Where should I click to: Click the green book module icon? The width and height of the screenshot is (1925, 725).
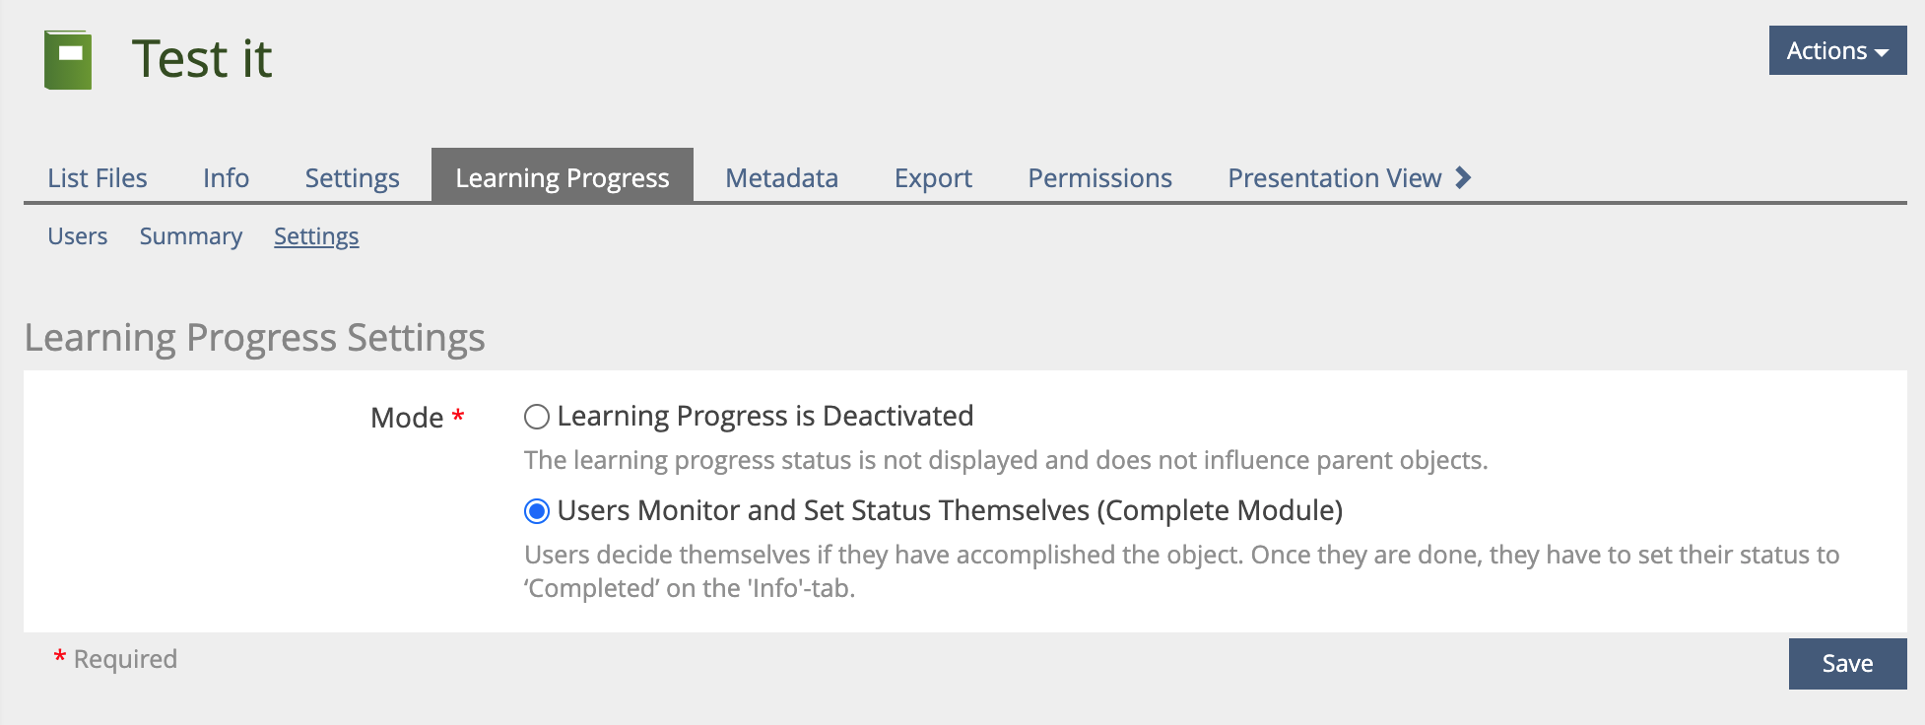click(x=68, y=60)
